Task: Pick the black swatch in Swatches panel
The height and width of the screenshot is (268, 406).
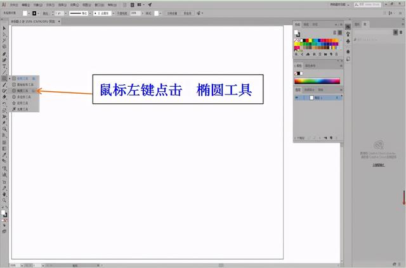Action: click(304, 41)
